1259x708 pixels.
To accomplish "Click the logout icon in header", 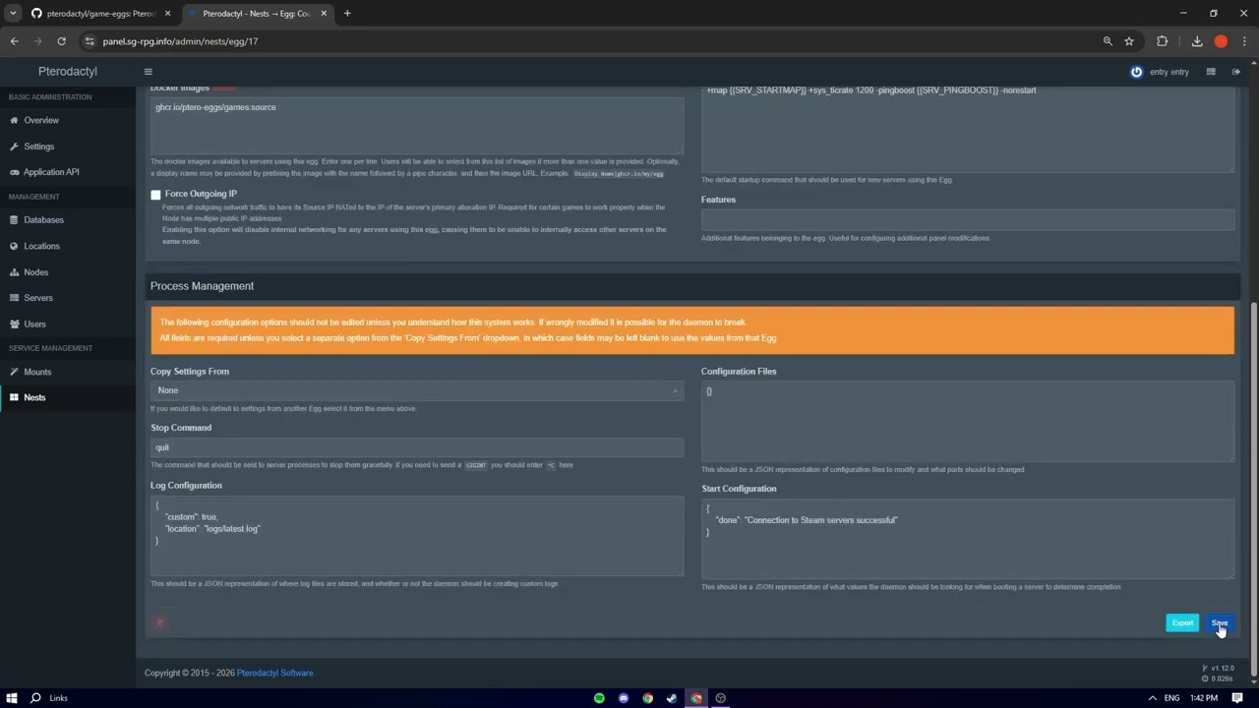I will pos(1236,72).
